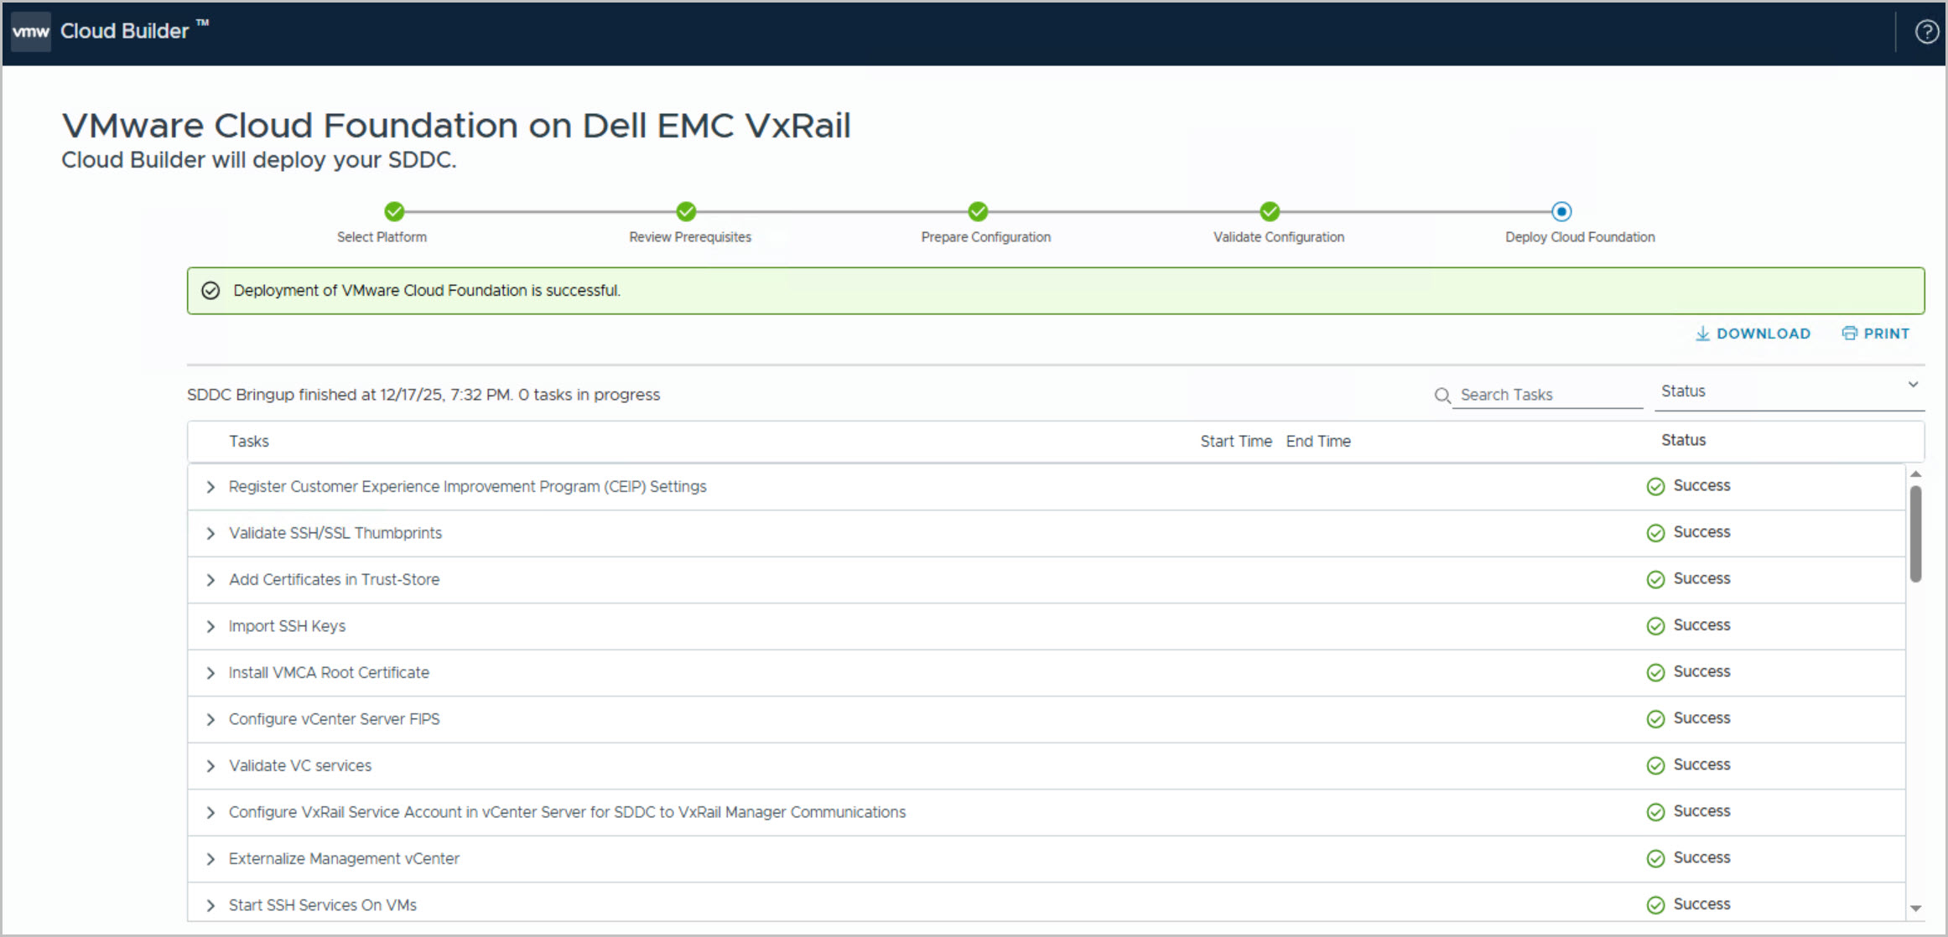
Task: Open the Status filter dropdown
Action: click(1788, 391)
